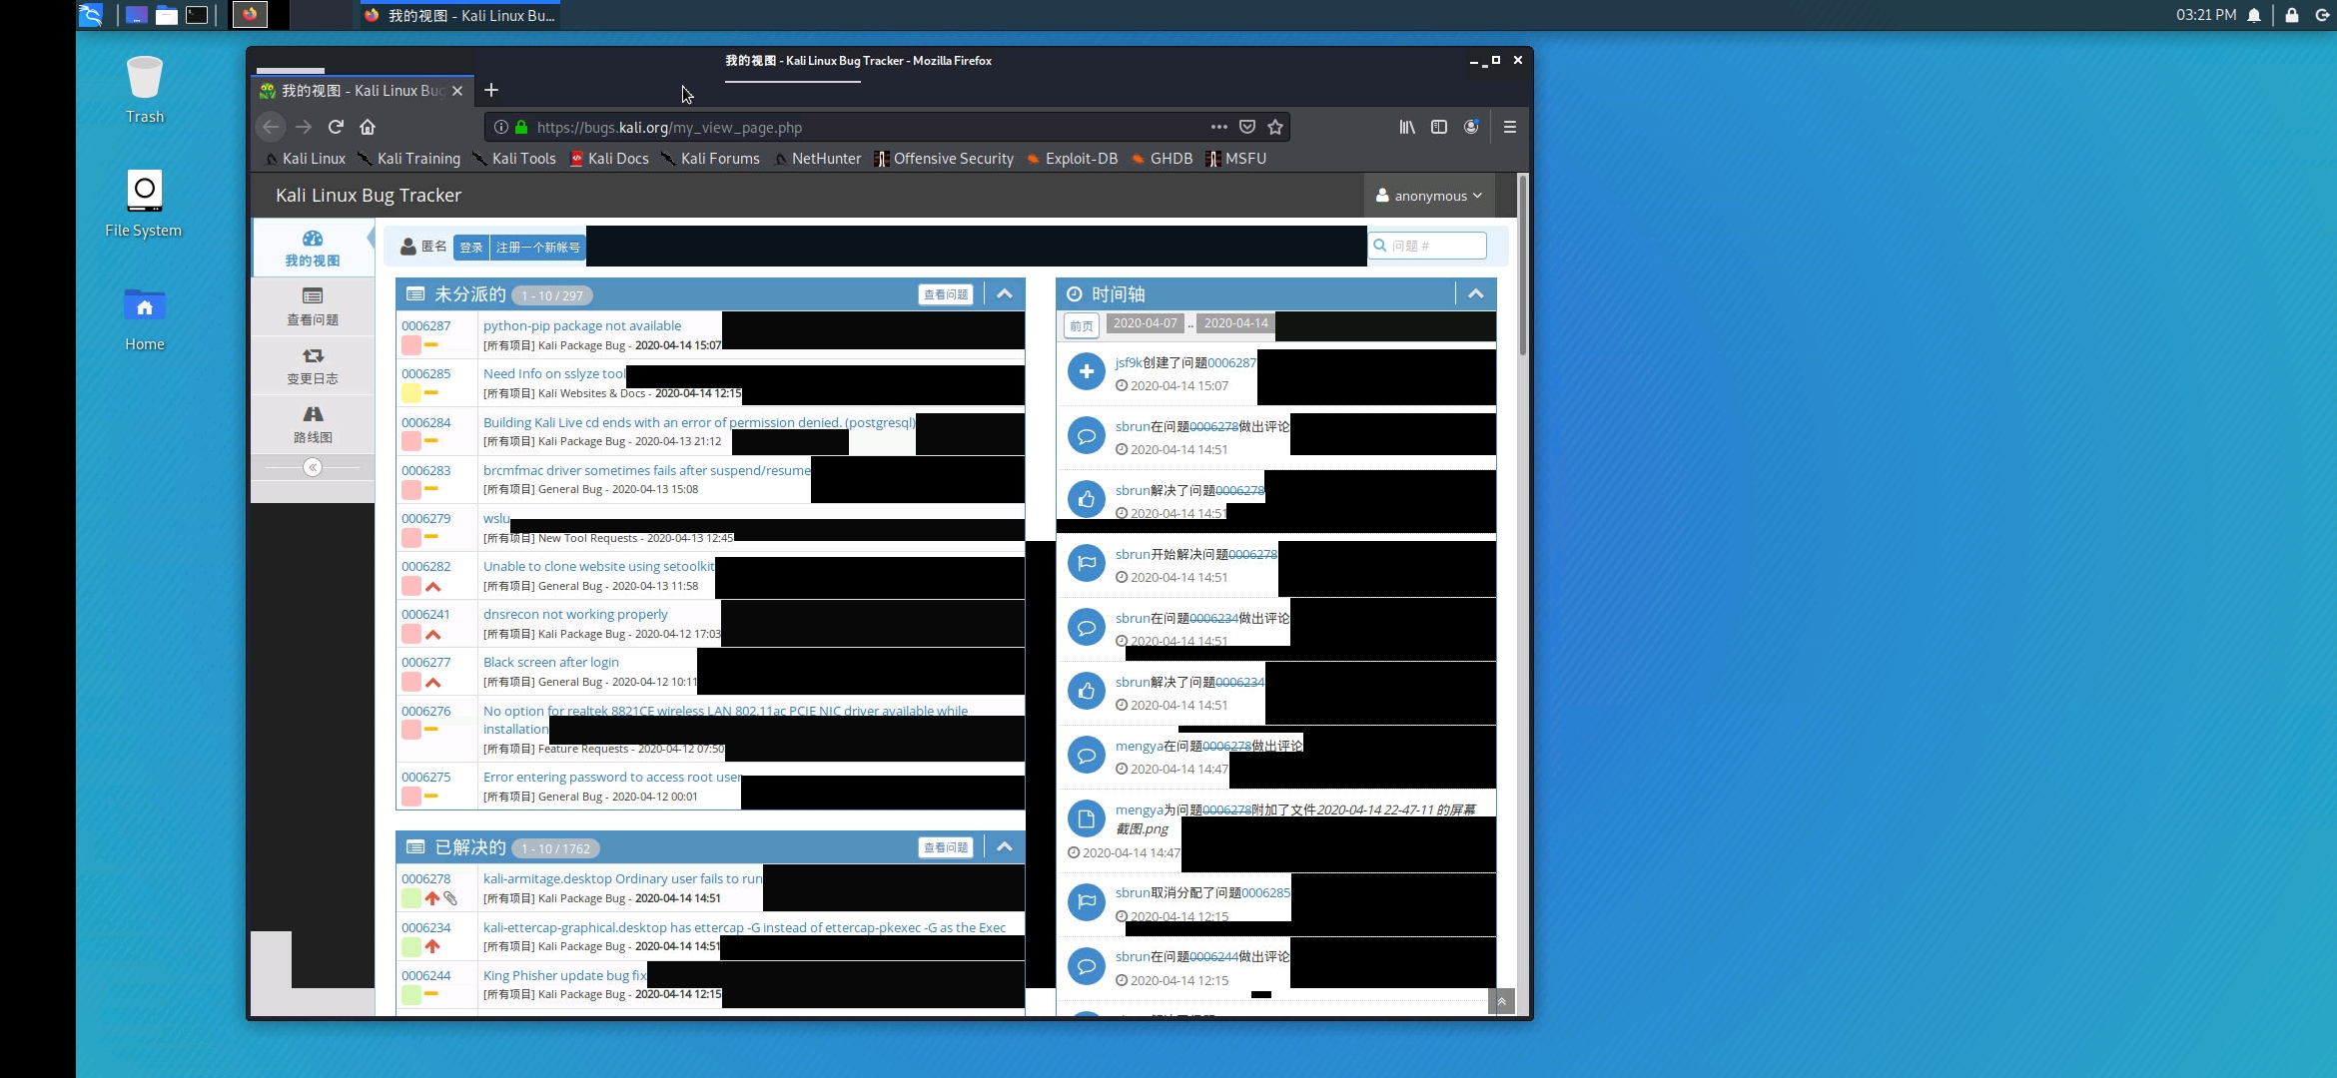Collapse the sidebar with toggle arrow
This screenshot has height=1078, width=2337.
click(x=313, y=467)
